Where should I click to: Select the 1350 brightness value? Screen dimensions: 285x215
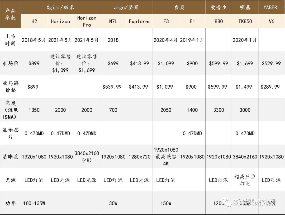click(x=34, y=110)
